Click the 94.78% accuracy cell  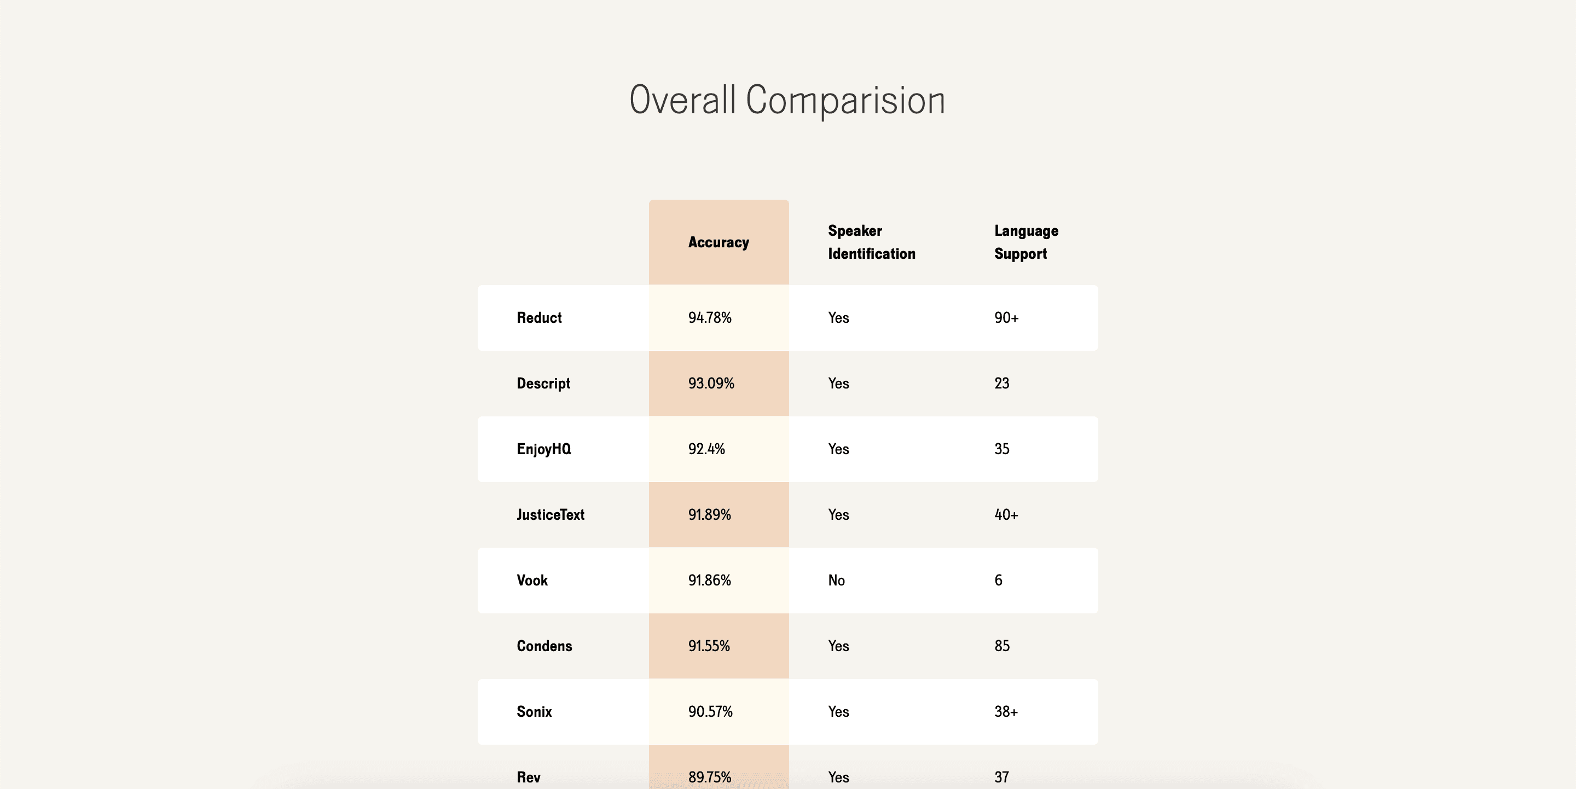coord(710,317)
